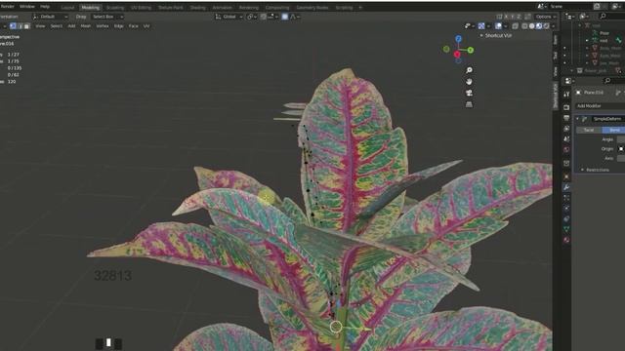Add a new workspace with plus button
625x351 pixels.
click(360, 7)
